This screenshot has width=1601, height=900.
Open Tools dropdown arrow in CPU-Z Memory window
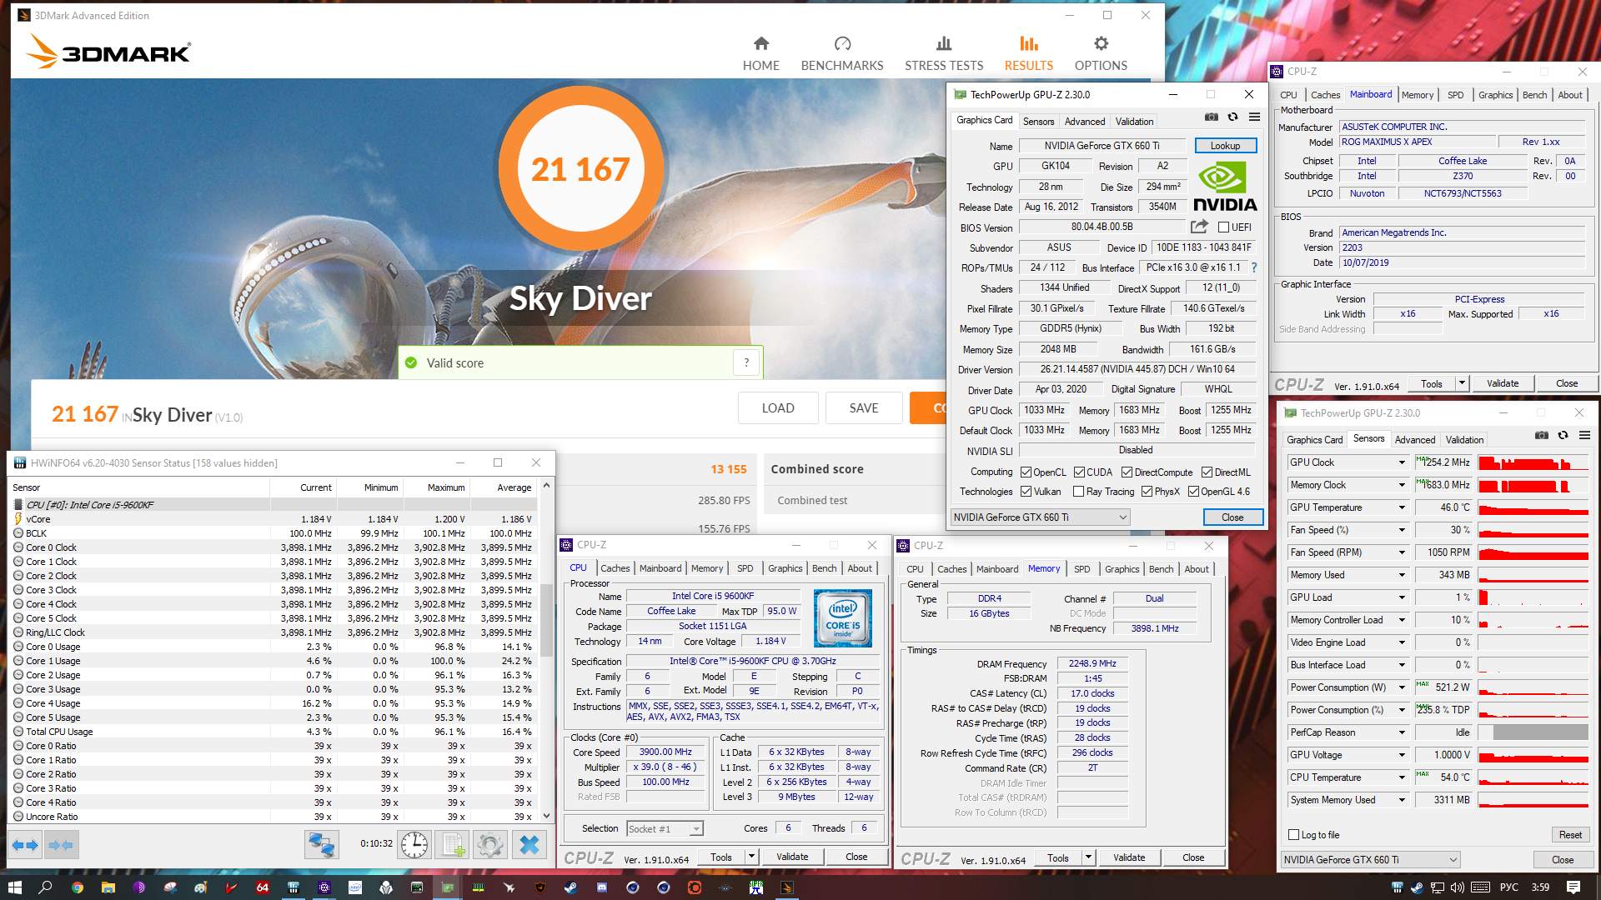(1088, 857)
